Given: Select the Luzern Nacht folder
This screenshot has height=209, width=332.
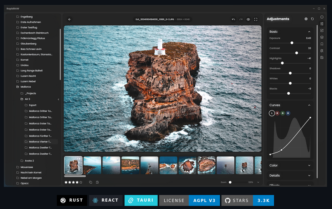Looking at the screenshot, I should click(28, 76).
